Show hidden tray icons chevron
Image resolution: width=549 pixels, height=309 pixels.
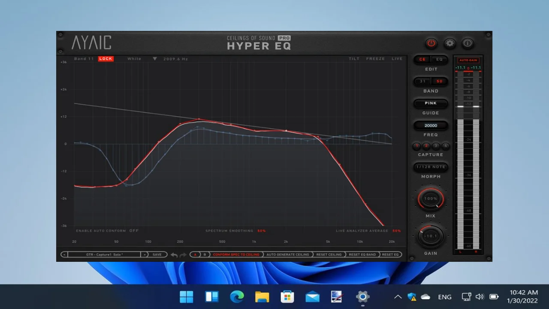[x=398, y=297]
